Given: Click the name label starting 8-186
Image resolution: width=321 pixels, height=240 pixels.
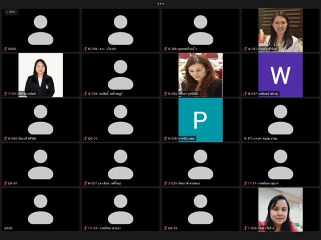Looking at the screenshot, I should (x=183, y=49).
